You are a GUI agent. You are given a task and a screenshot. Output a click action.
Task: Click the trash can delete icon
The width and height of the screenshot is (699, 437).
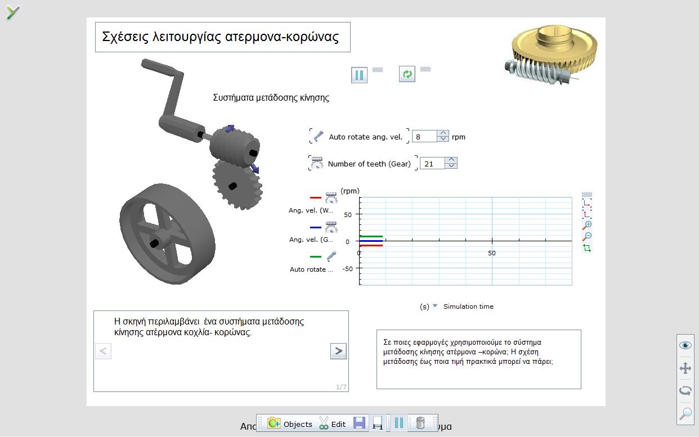(420, 424)
